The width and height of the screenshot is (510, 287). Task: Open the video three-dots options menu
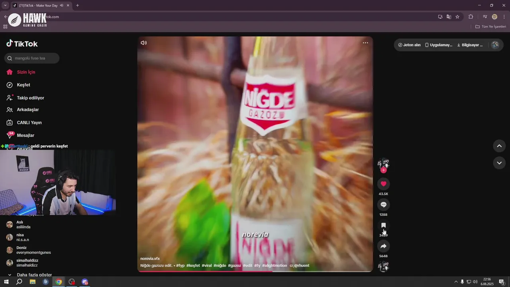tap(365, 43)
